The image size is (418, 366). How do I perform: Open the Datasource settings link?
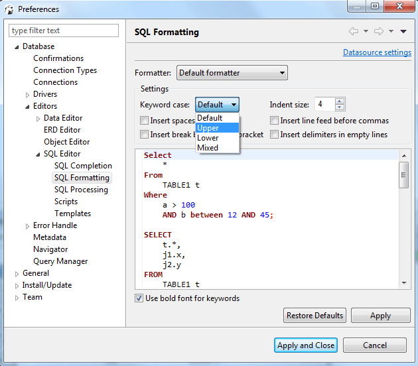coord(377,52)
